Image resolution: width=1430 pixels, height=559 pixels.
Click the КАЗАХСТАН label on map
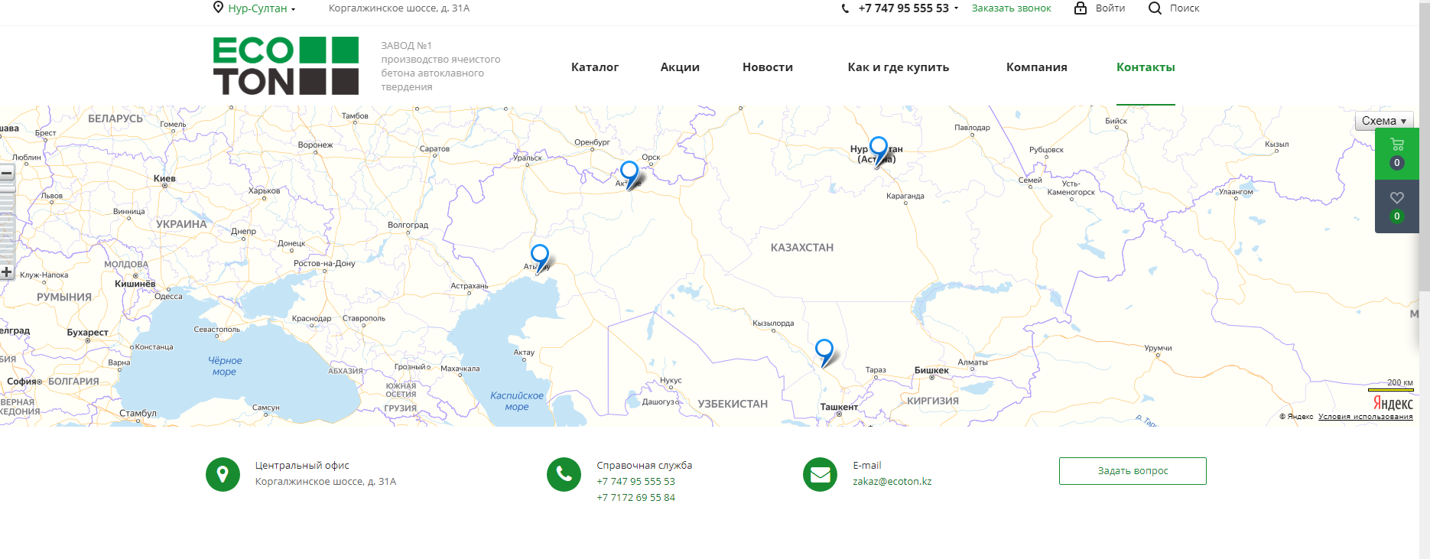coord(802,248)
